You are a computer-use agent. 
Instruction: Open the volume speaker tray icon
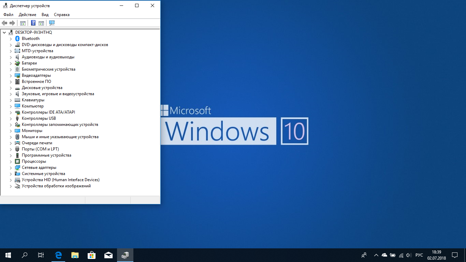point(409,255)
